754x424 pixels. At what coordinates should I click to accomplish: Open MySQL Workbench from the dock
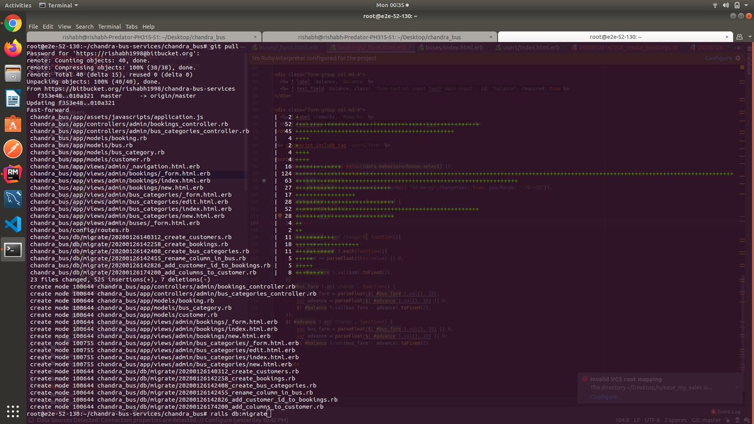click(x=12, y=198)
